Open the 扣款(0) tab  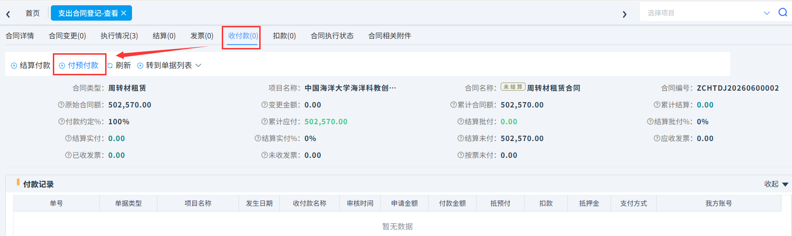[284, 35]
